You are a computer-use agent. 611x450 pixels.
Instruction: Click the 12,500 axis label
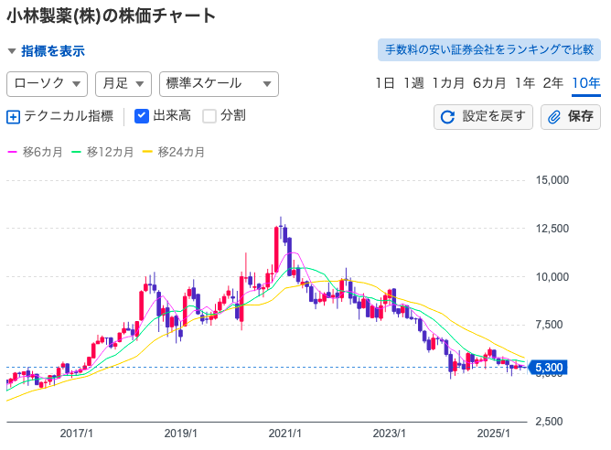coord(552,229)
